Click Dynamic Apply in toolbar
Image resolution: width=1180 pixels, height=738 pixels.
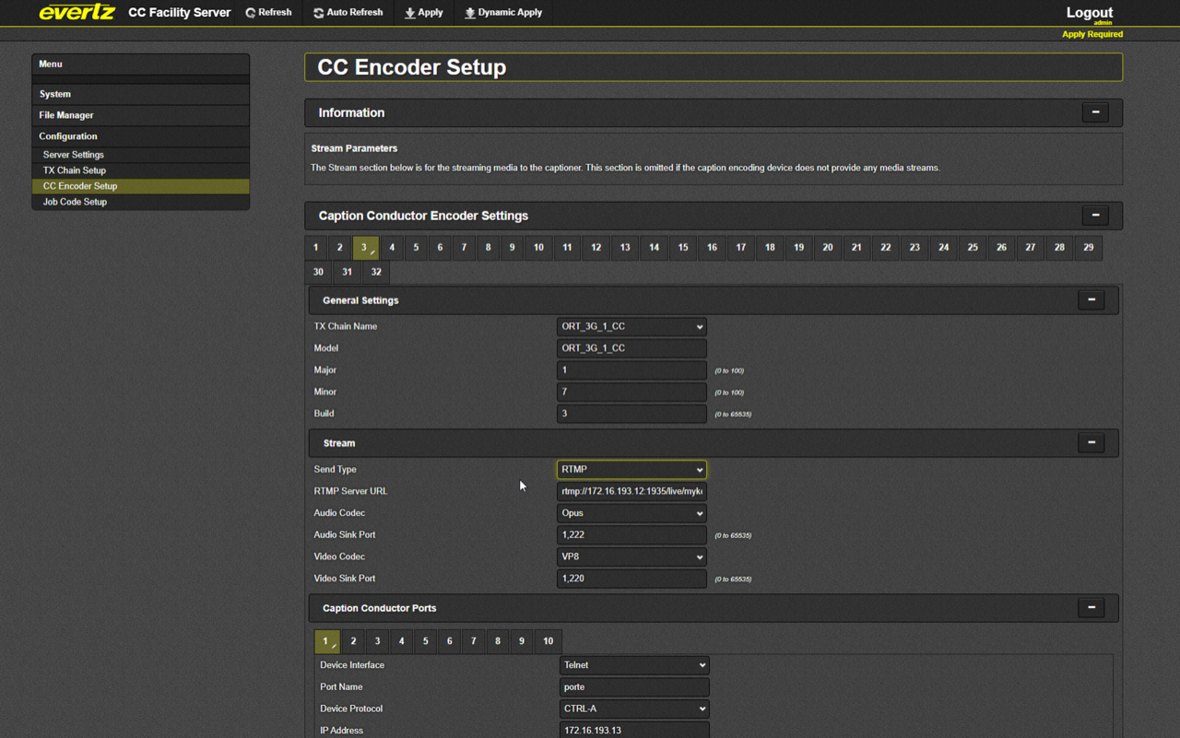click(x=503, y=13)
